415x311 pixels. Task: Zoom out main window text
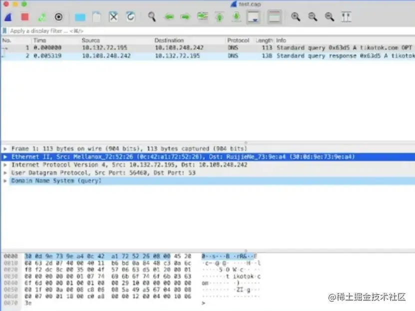tap(313, 17)
